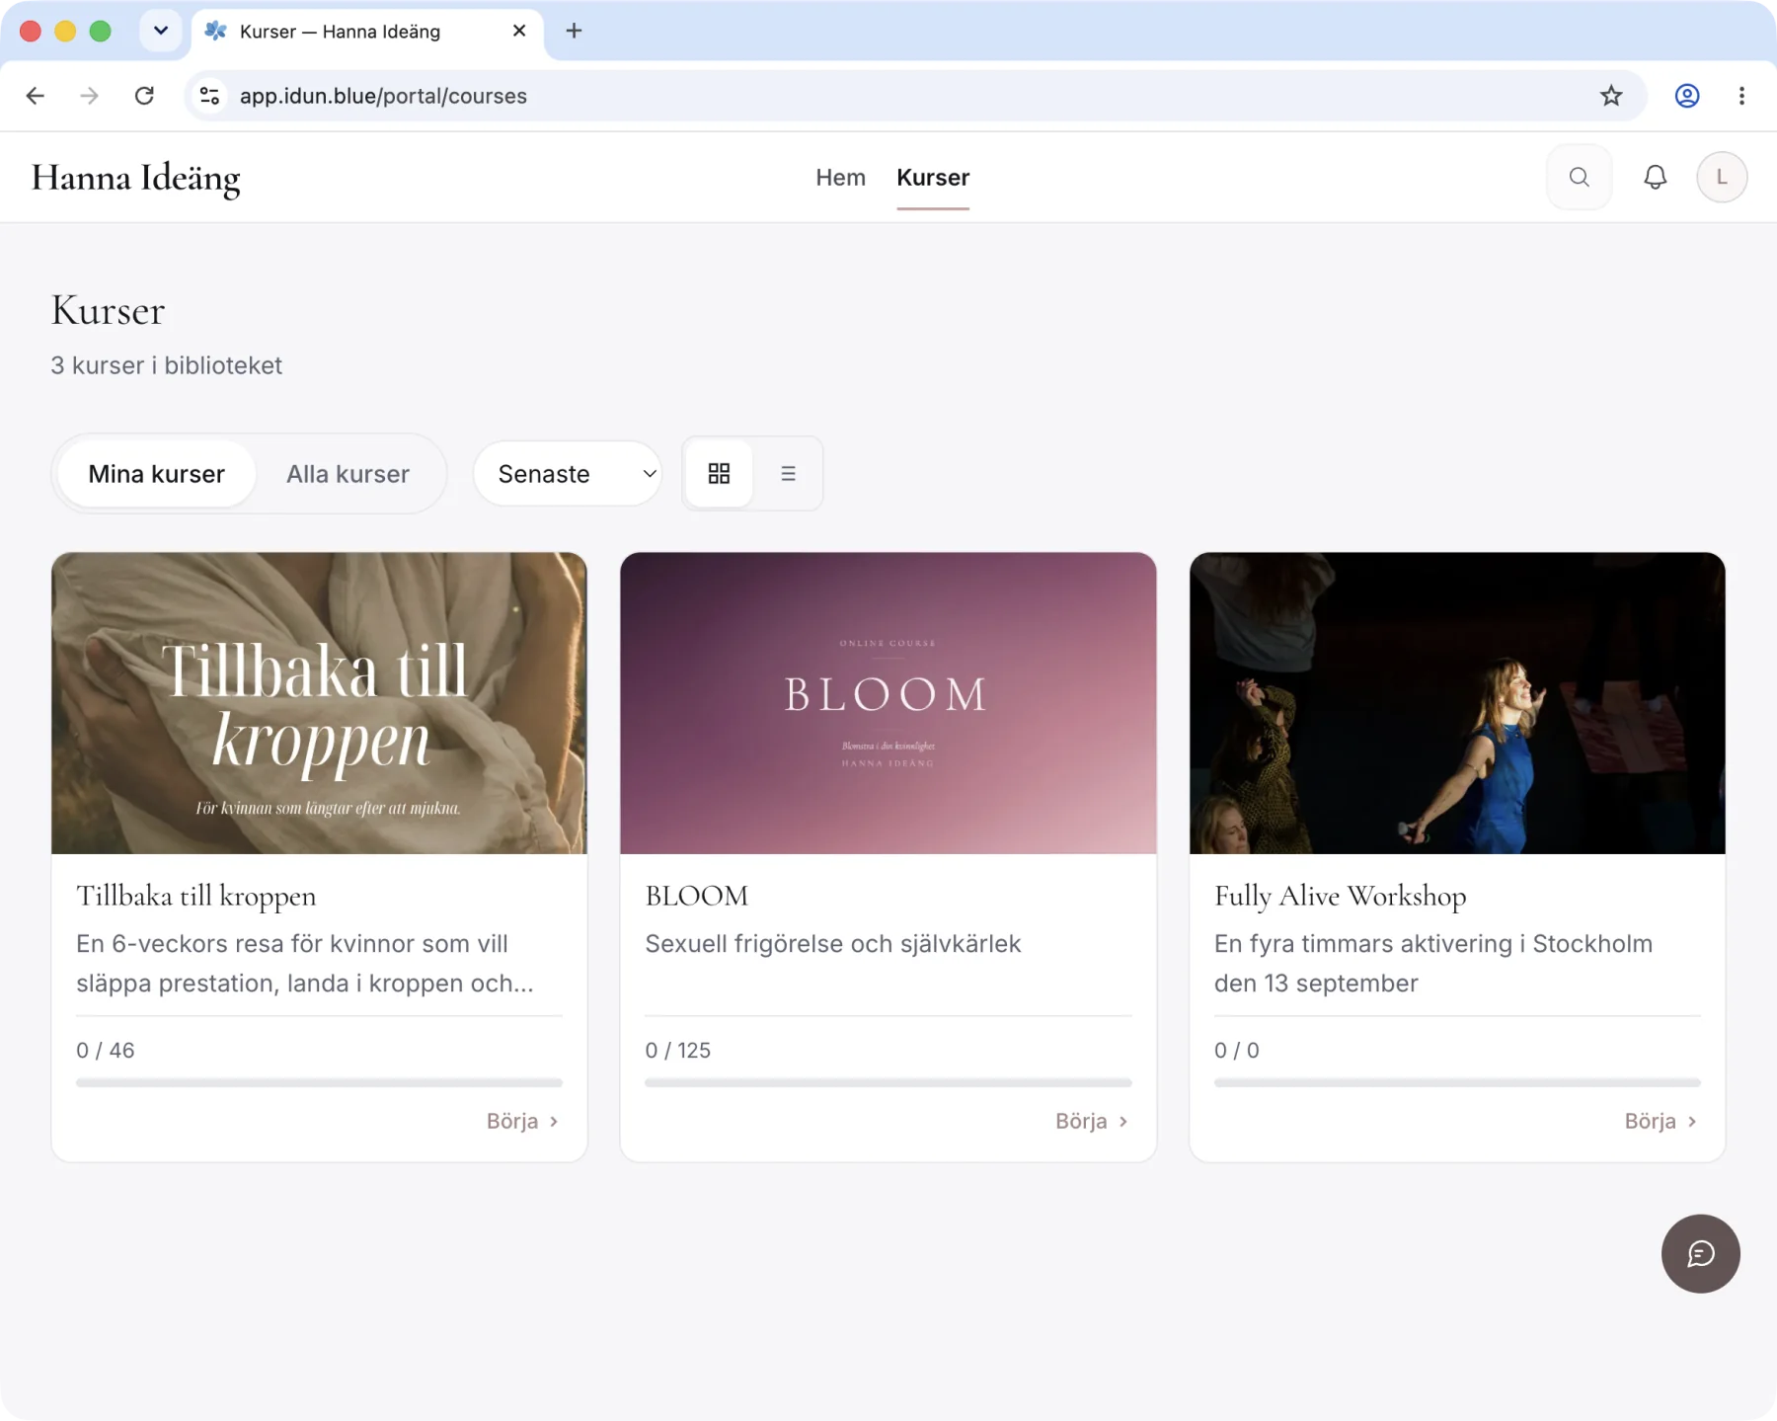This screenshot has height=1421, width=1777.
Task: Select the Tillbaka till kroppen card title
Action: 196,896
